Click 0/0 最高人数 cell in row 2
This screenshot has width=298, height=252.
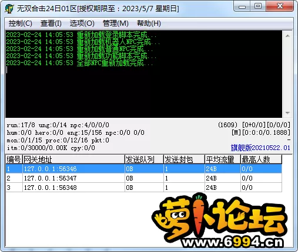pos(261,178)
